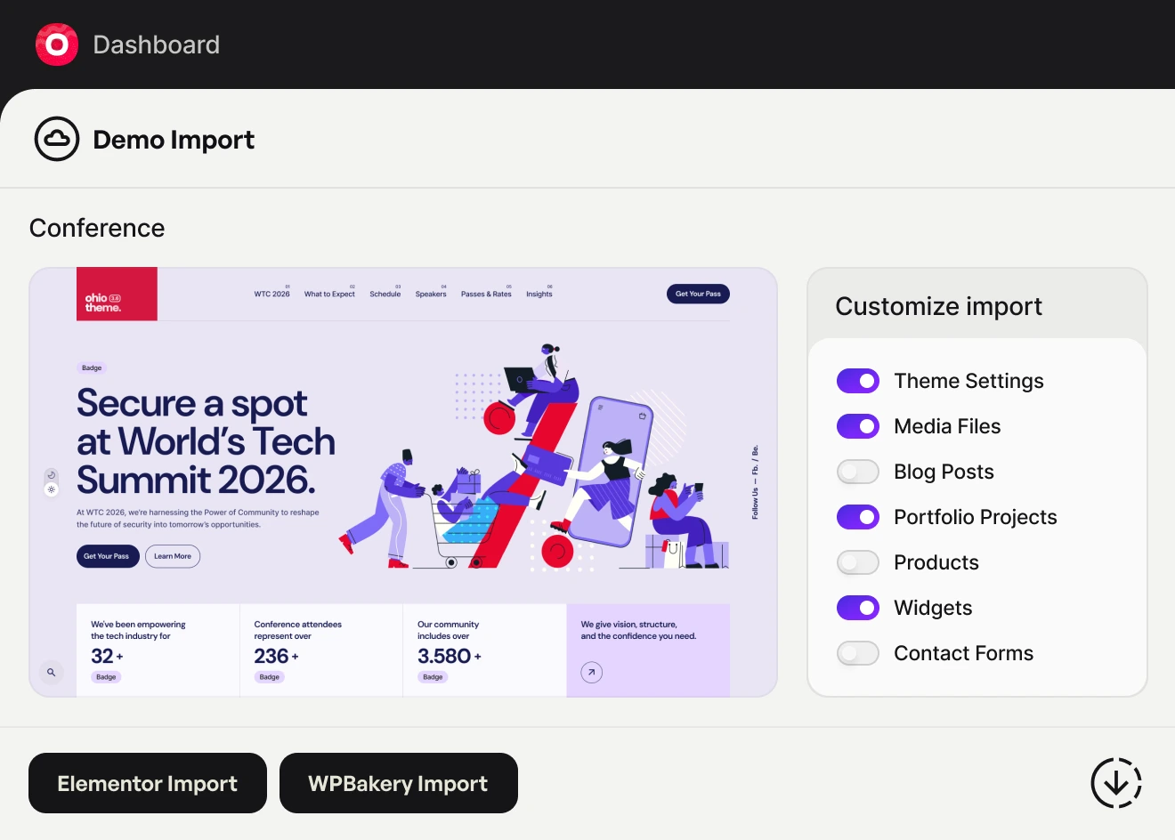This screenshot has width=1175, height=840.
Task: Enable the Products toggle
Action: click(857, 562)
